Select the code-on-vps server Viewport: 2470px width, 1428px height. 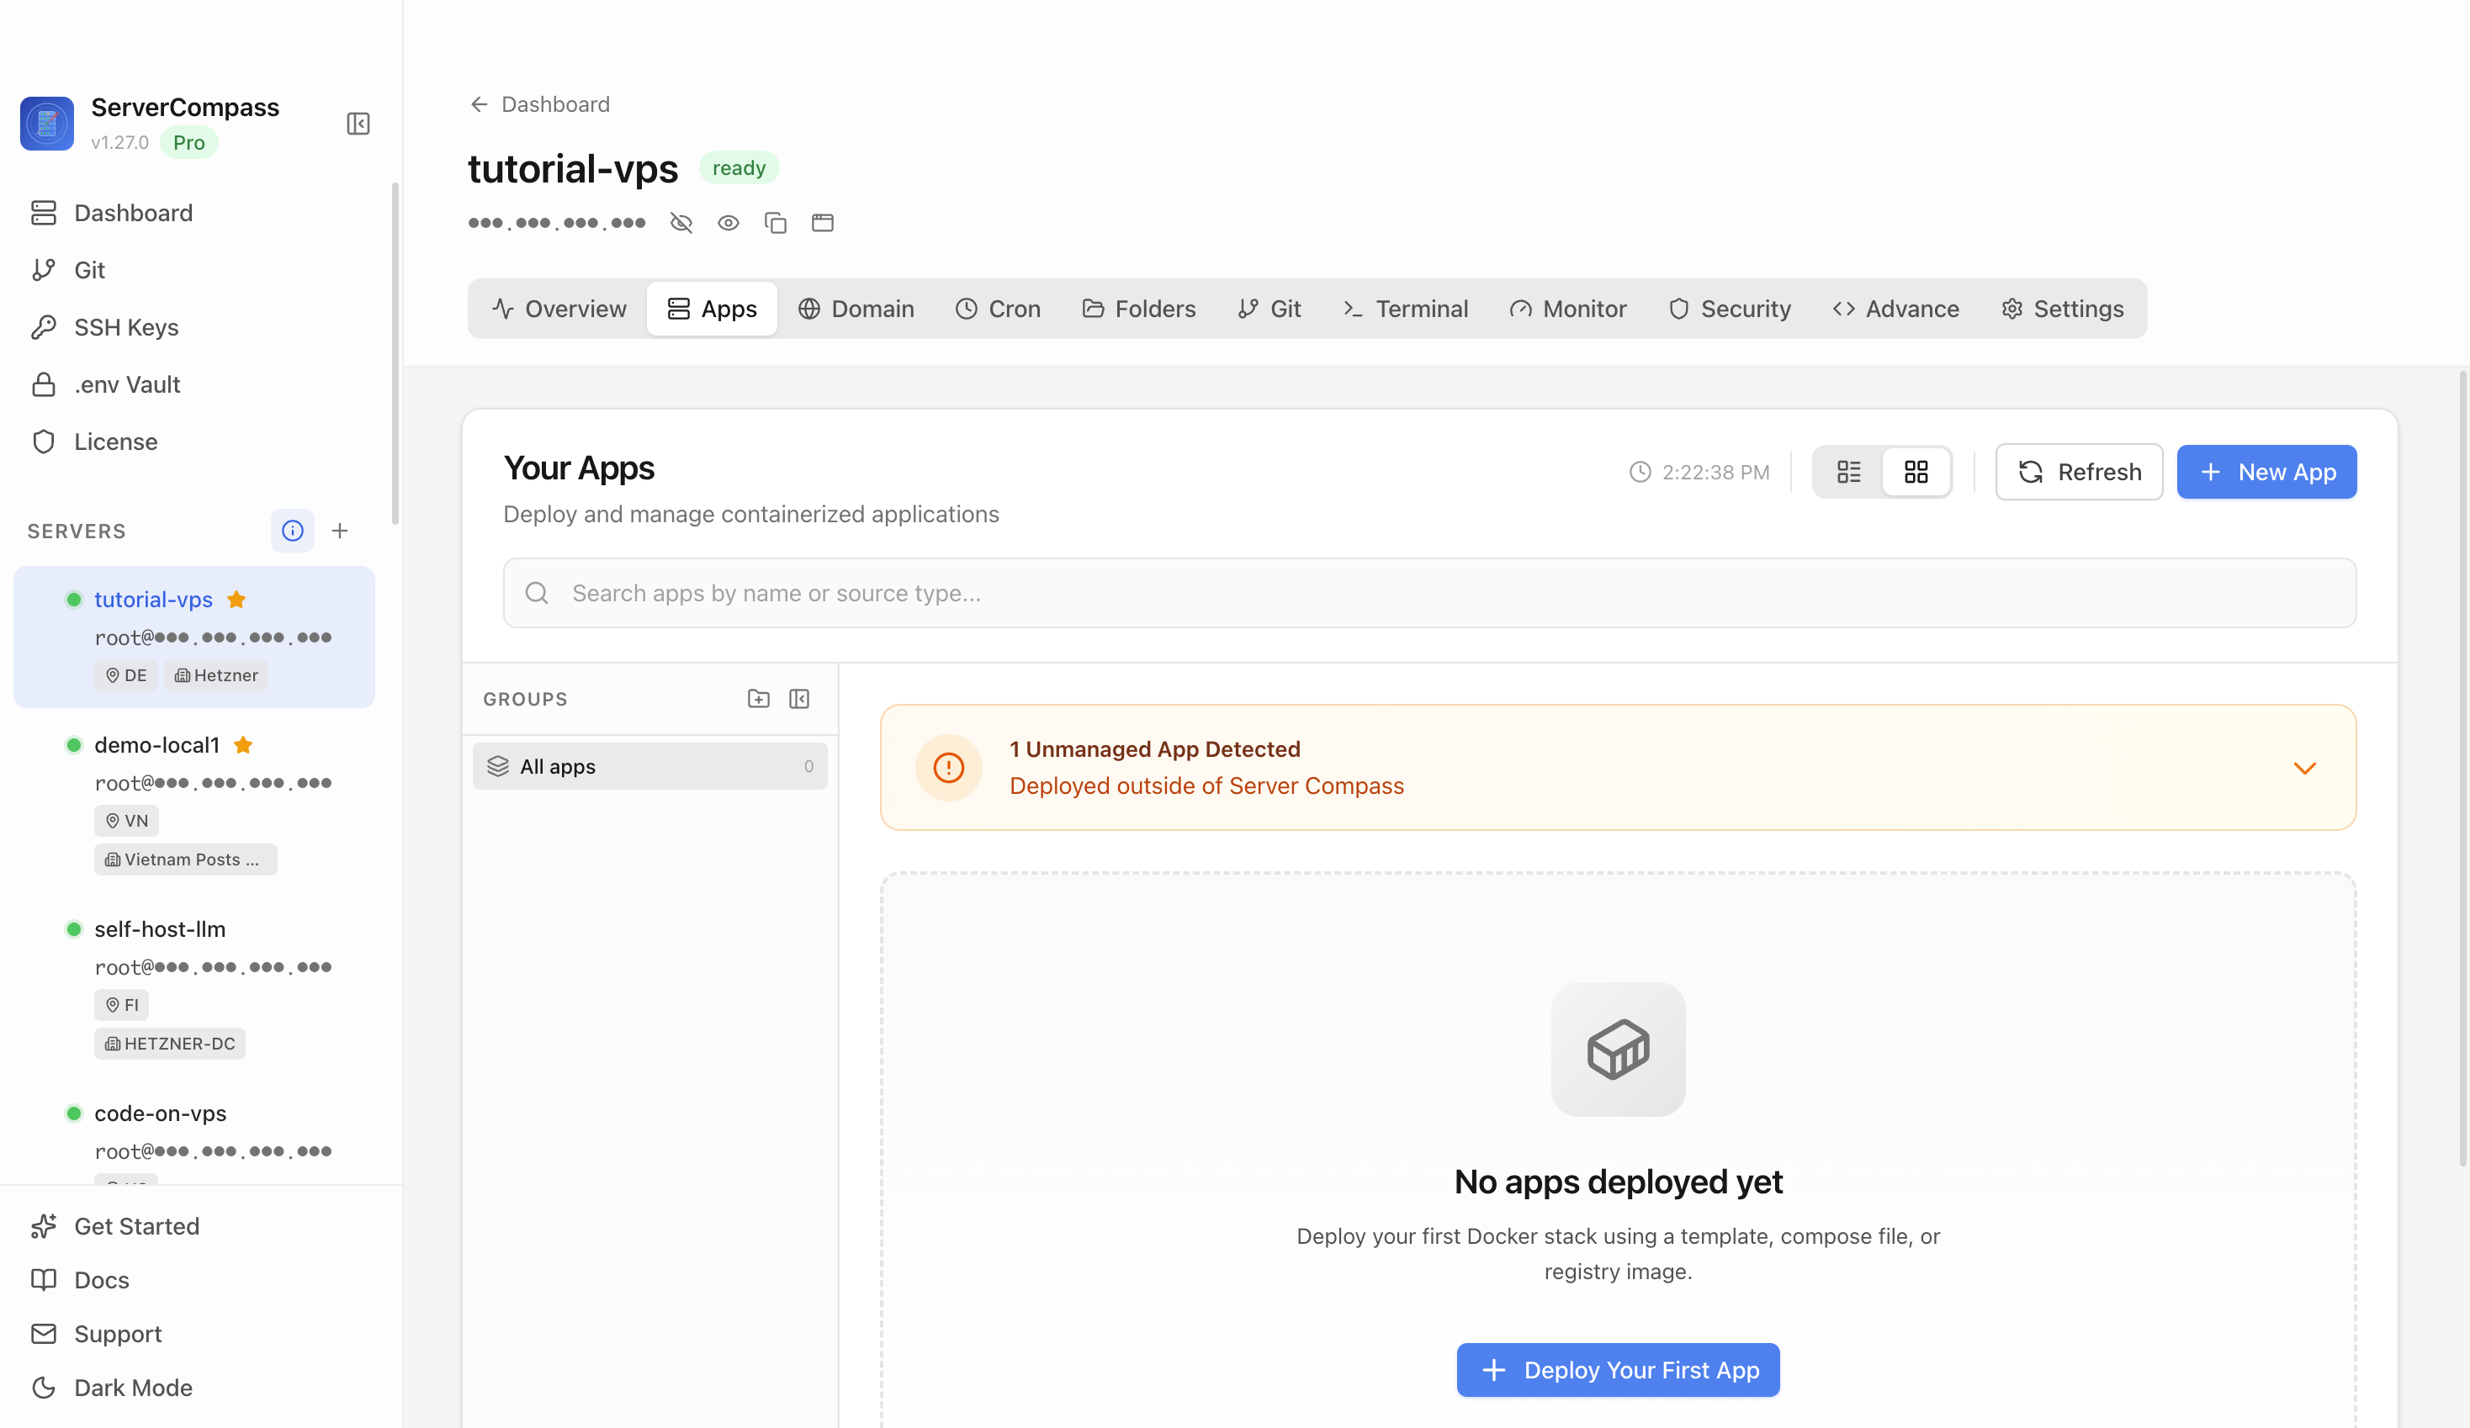click(194, 1131)
